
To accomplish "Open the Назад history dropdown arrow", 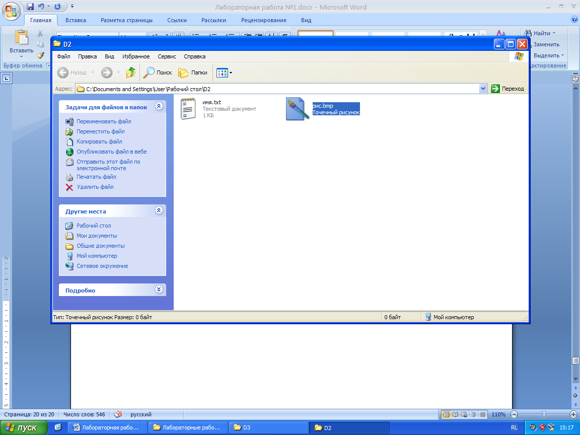I will 93,72.
